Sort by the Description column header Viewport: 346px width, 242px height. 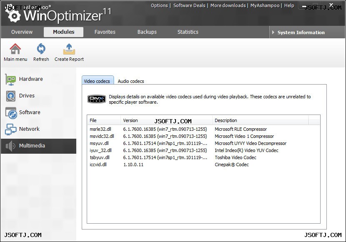tap(260, 120)
